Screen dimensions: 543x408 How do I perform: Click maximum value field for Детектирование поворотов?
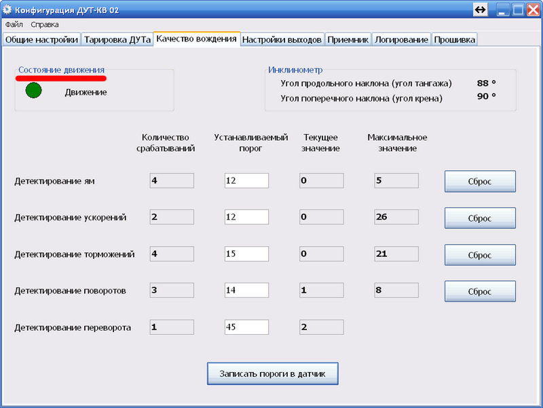396,290
